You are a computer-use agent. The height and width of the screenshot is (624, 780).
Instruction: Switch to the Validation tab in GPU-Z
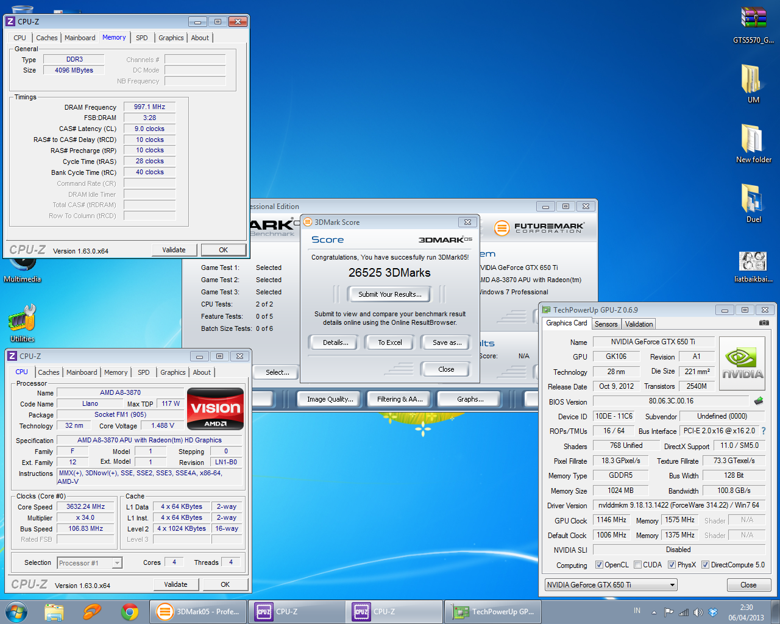coord(639,324)
